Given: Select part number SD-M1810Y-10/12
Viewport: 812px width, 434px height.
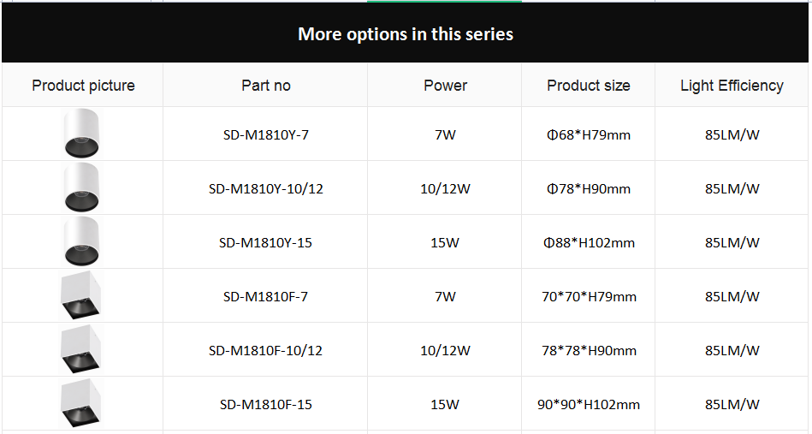Looking at the screenshot, I should pos(265,189).
